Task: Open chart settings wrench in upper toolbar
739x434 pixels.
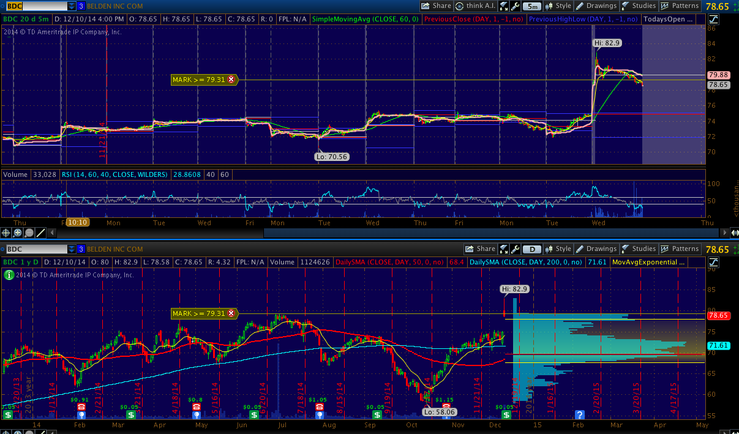Action: point(516,6)
